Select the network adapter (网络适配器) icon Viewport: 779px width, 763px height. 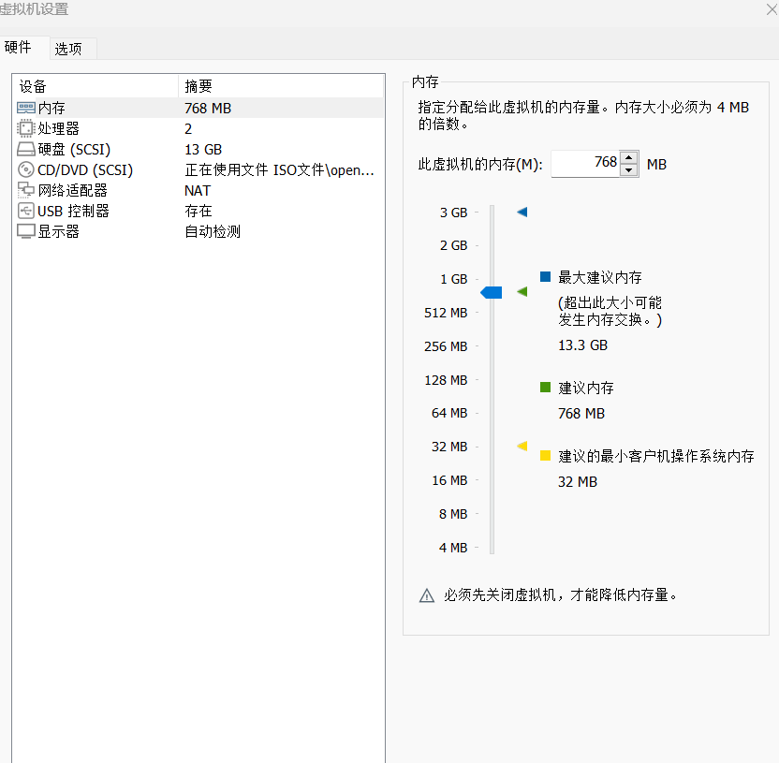[x=26, y=191]
